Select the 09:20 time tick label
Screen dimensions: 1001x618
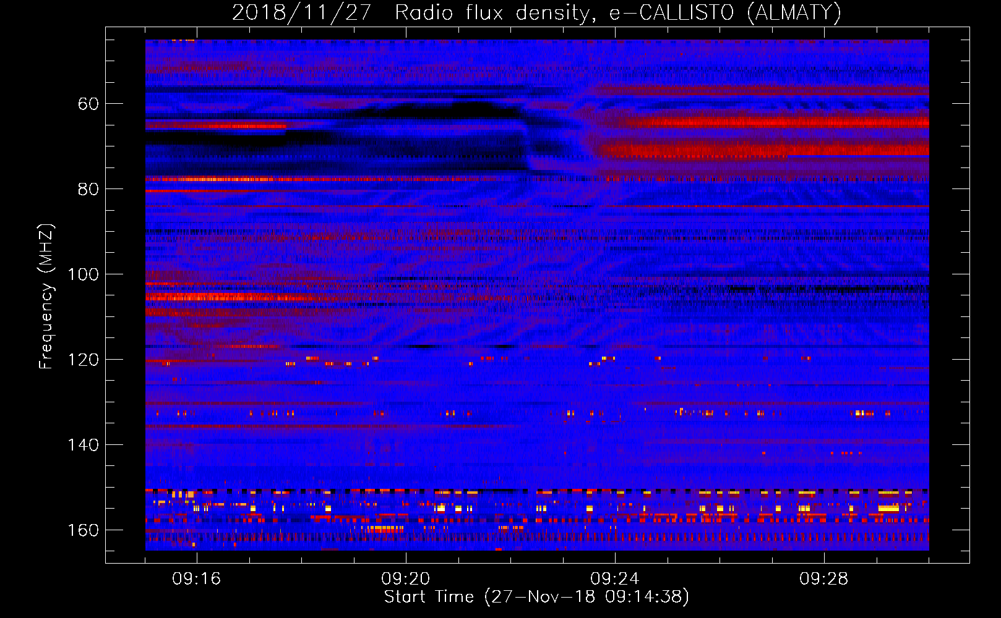tap(405, 579)
